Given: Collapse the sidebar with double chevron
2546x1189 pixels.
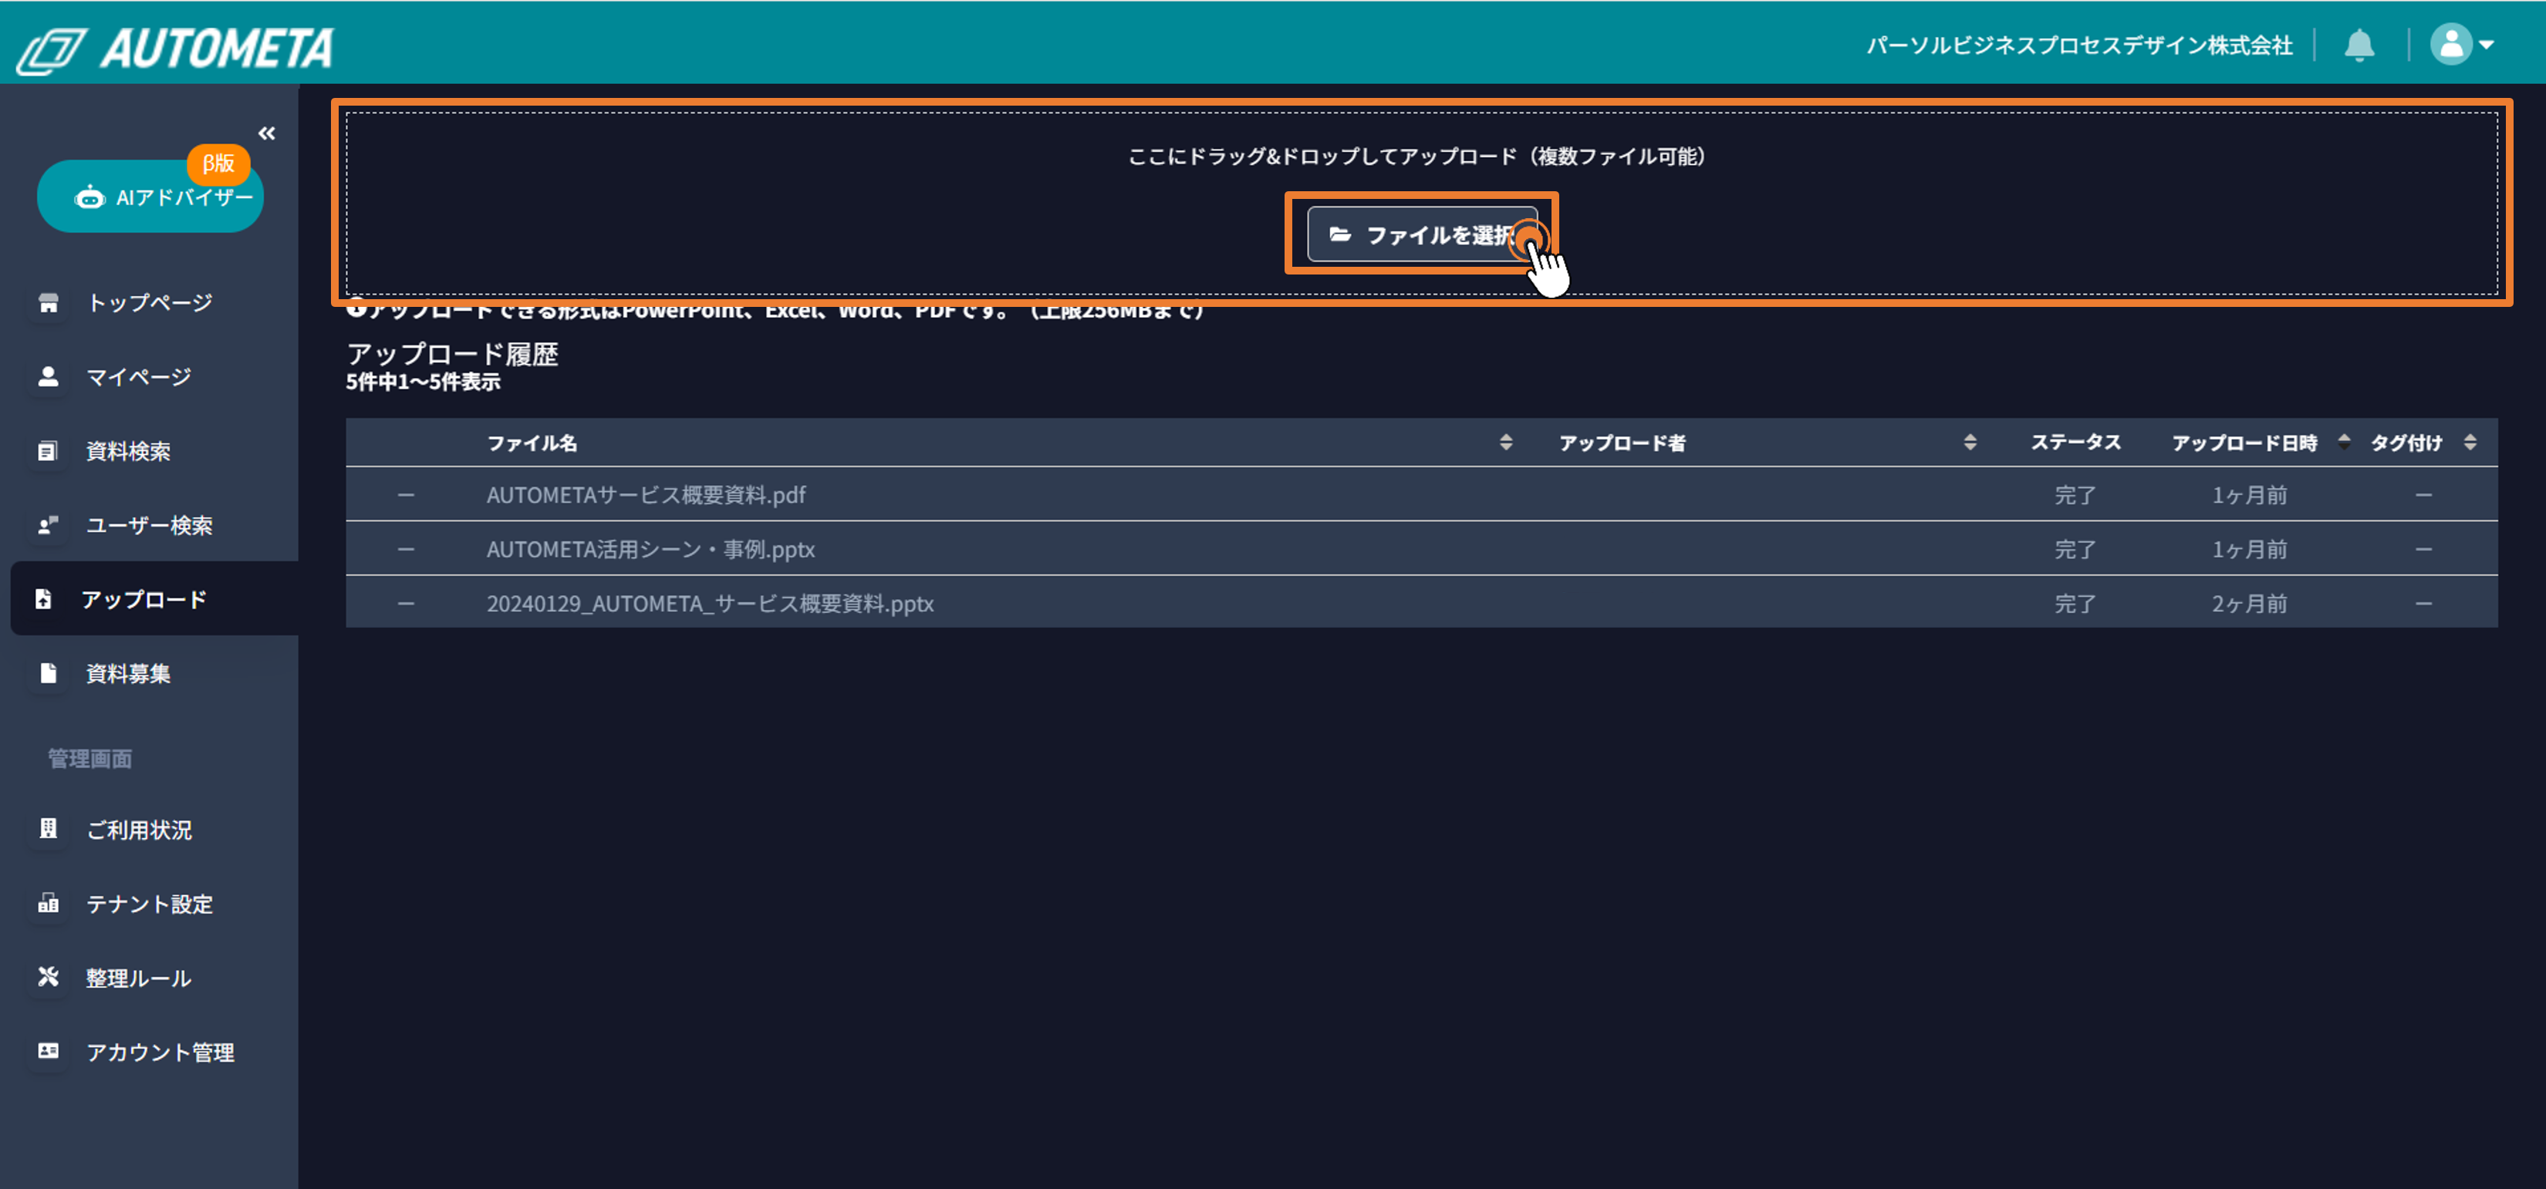Looking at the screenshot, I should (267, 133).
